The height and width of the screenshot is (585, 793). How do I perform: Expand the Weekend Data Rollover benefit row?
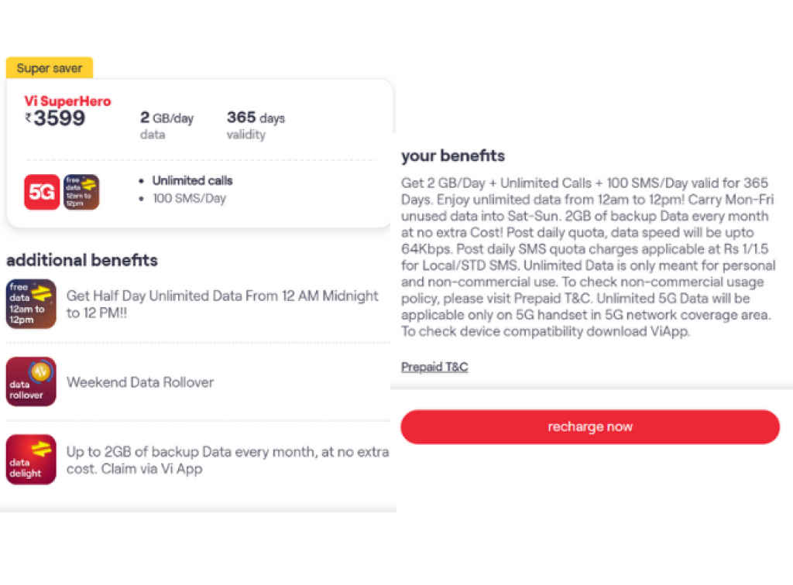140,381
